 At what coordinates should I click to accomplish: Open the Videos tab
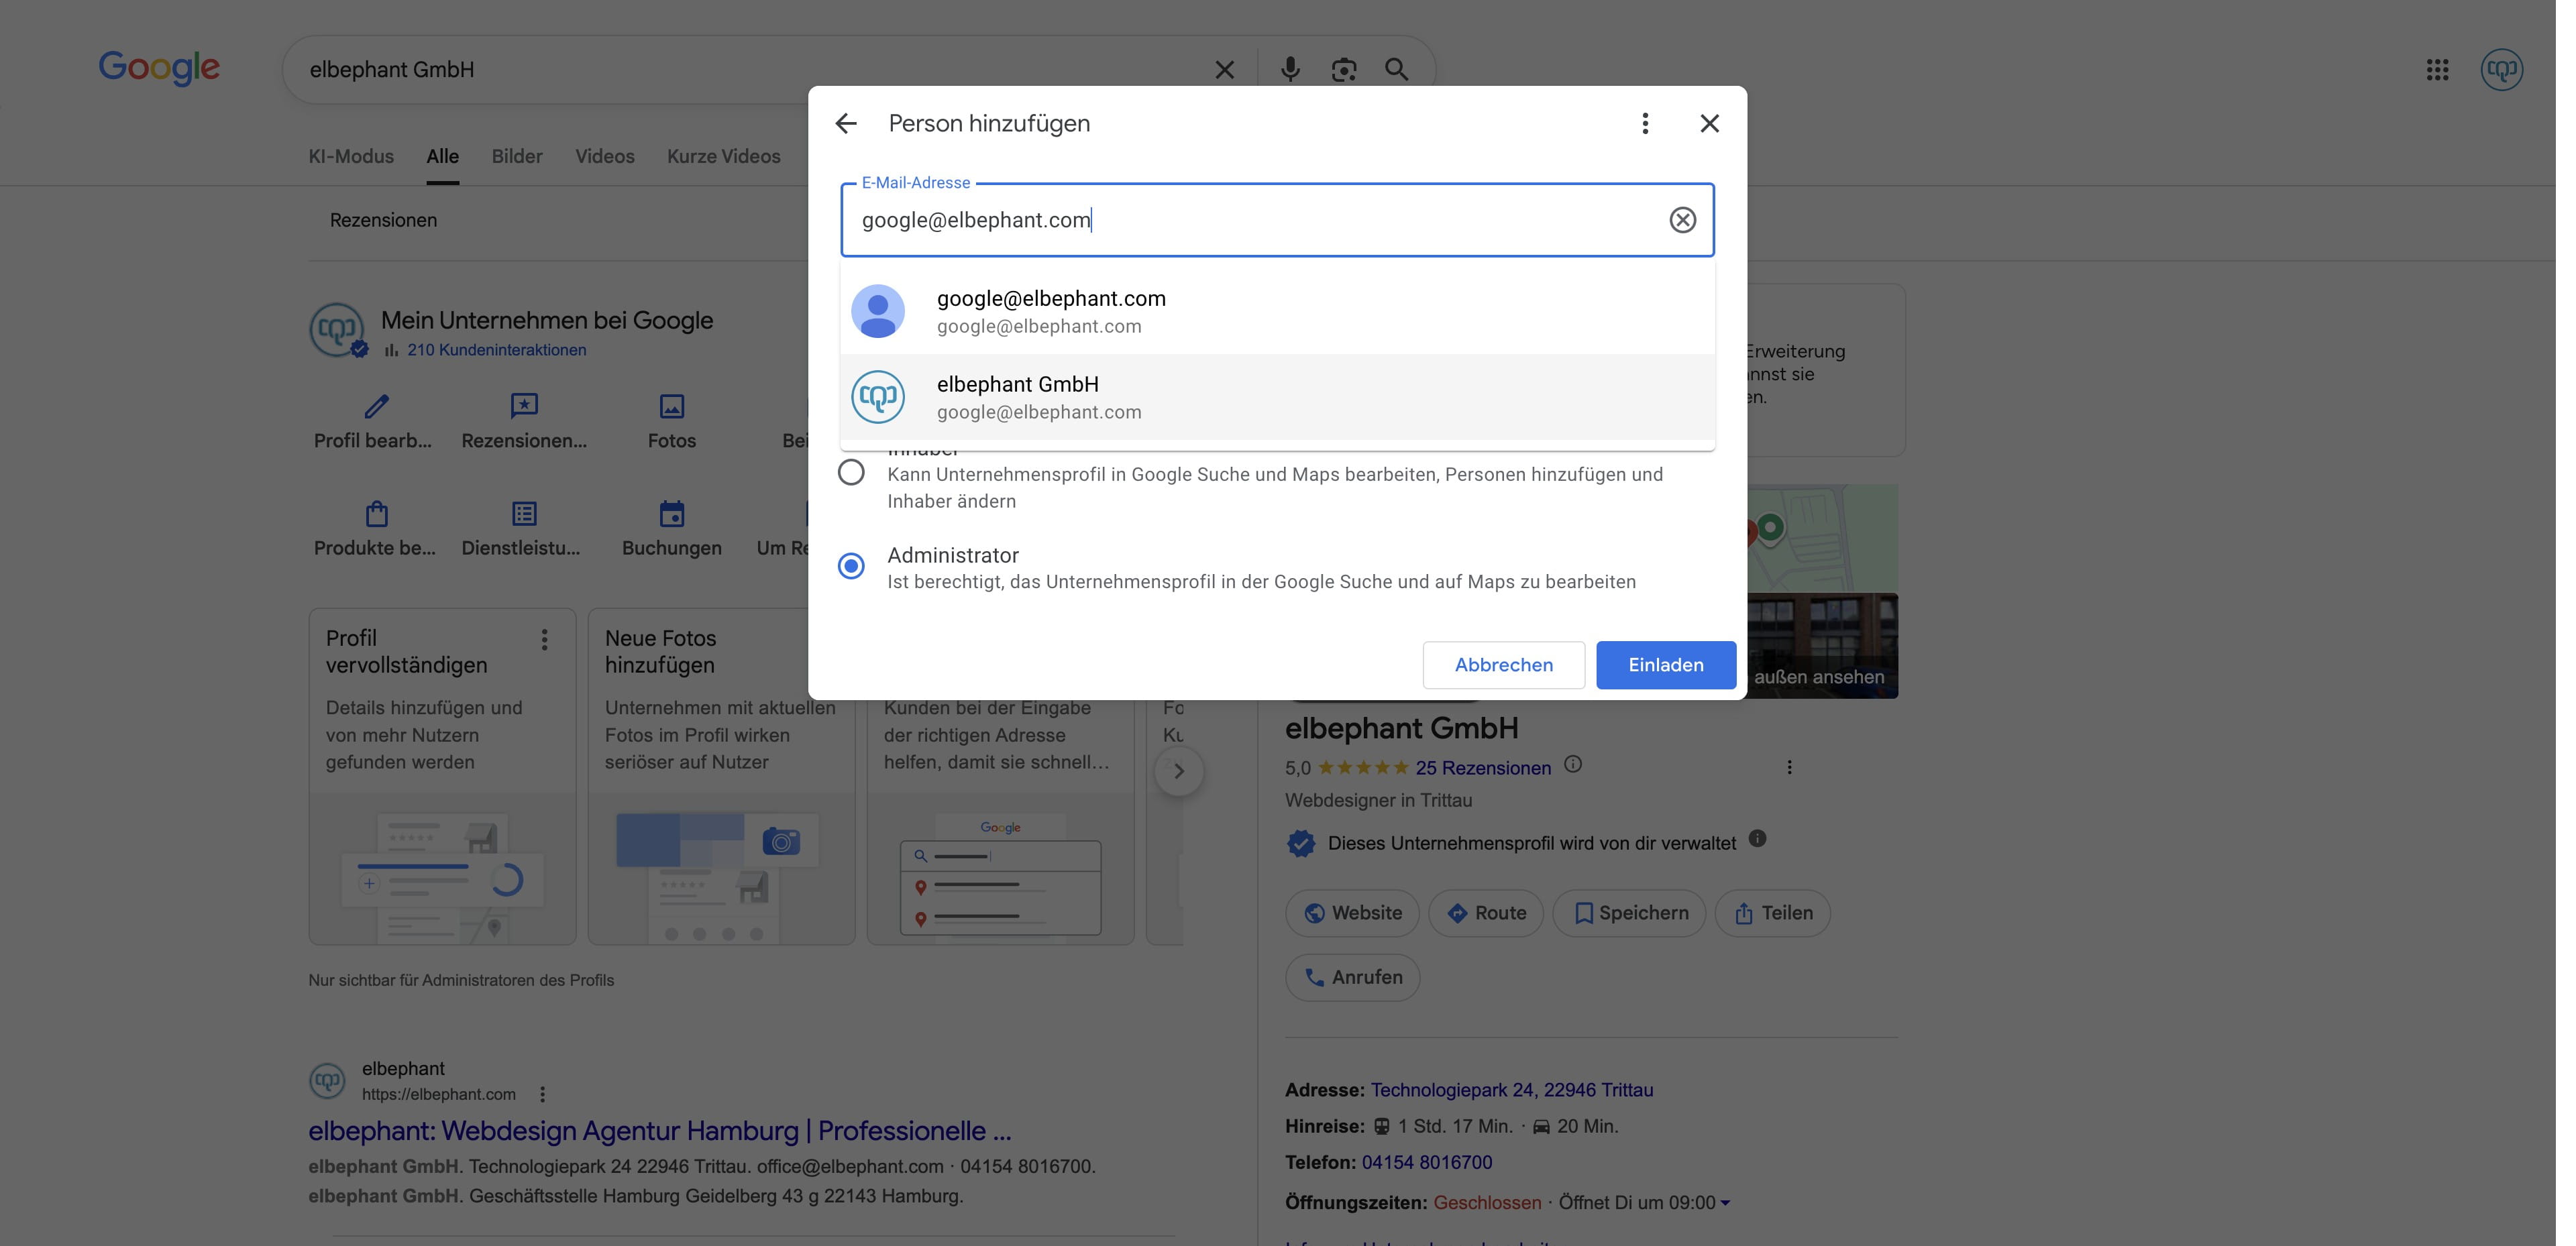604,156
